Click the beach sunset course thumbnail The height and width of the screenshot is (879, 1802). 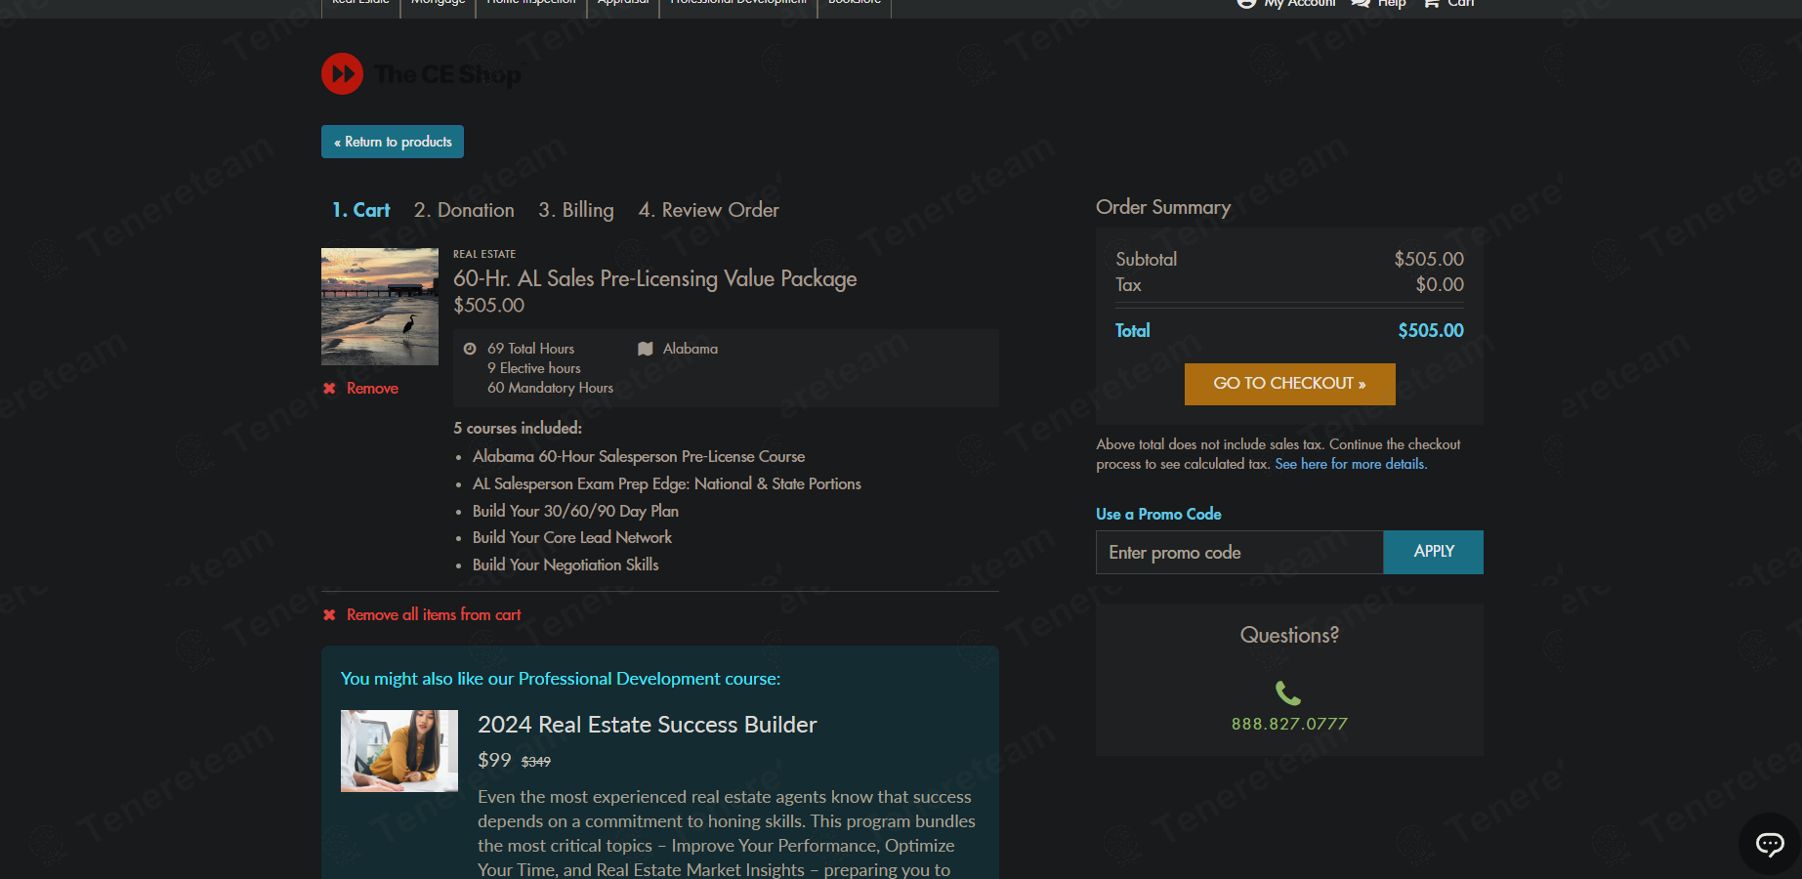pos(380,307)
